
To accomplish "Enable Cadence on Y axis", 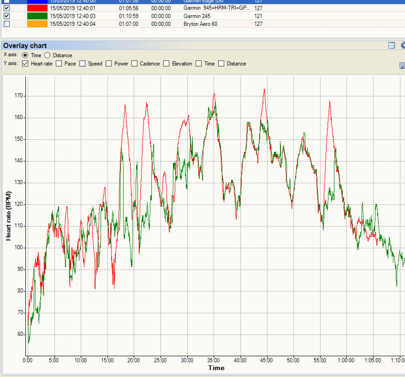I will (135, 64).
